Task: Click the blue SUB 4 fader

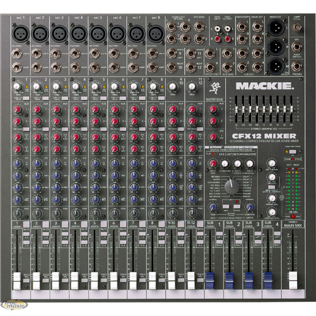Action: point(268,280)
